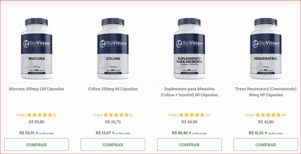Open the Mucuna 200mg 120 Cápsulas title
The image size is (301, 154).
coord(36,89)
